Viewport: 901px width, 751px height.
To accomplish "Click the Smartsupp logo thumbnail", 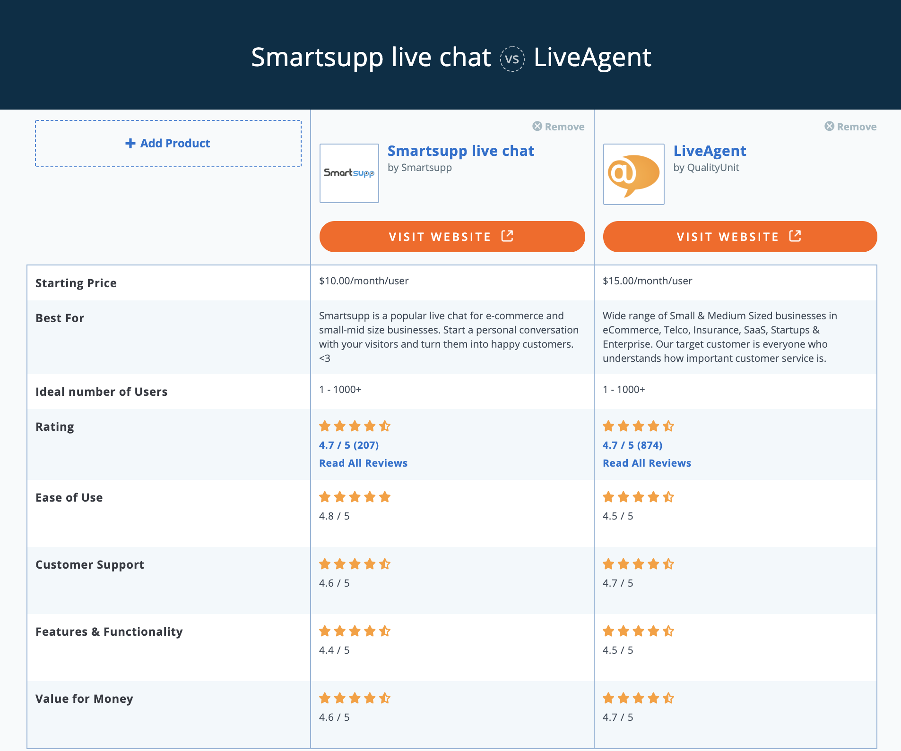I will (x=349, y=173).
